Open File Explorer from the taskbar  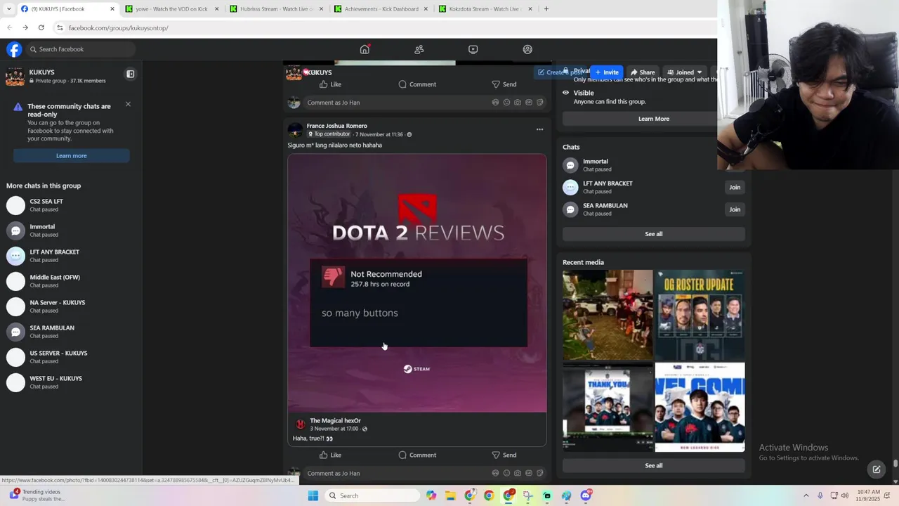[x=450, y=495]
